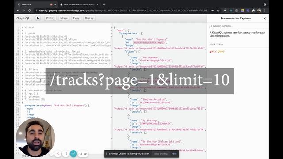Open the Extensions puzzle-piece menu

click(x=253, y=11)
